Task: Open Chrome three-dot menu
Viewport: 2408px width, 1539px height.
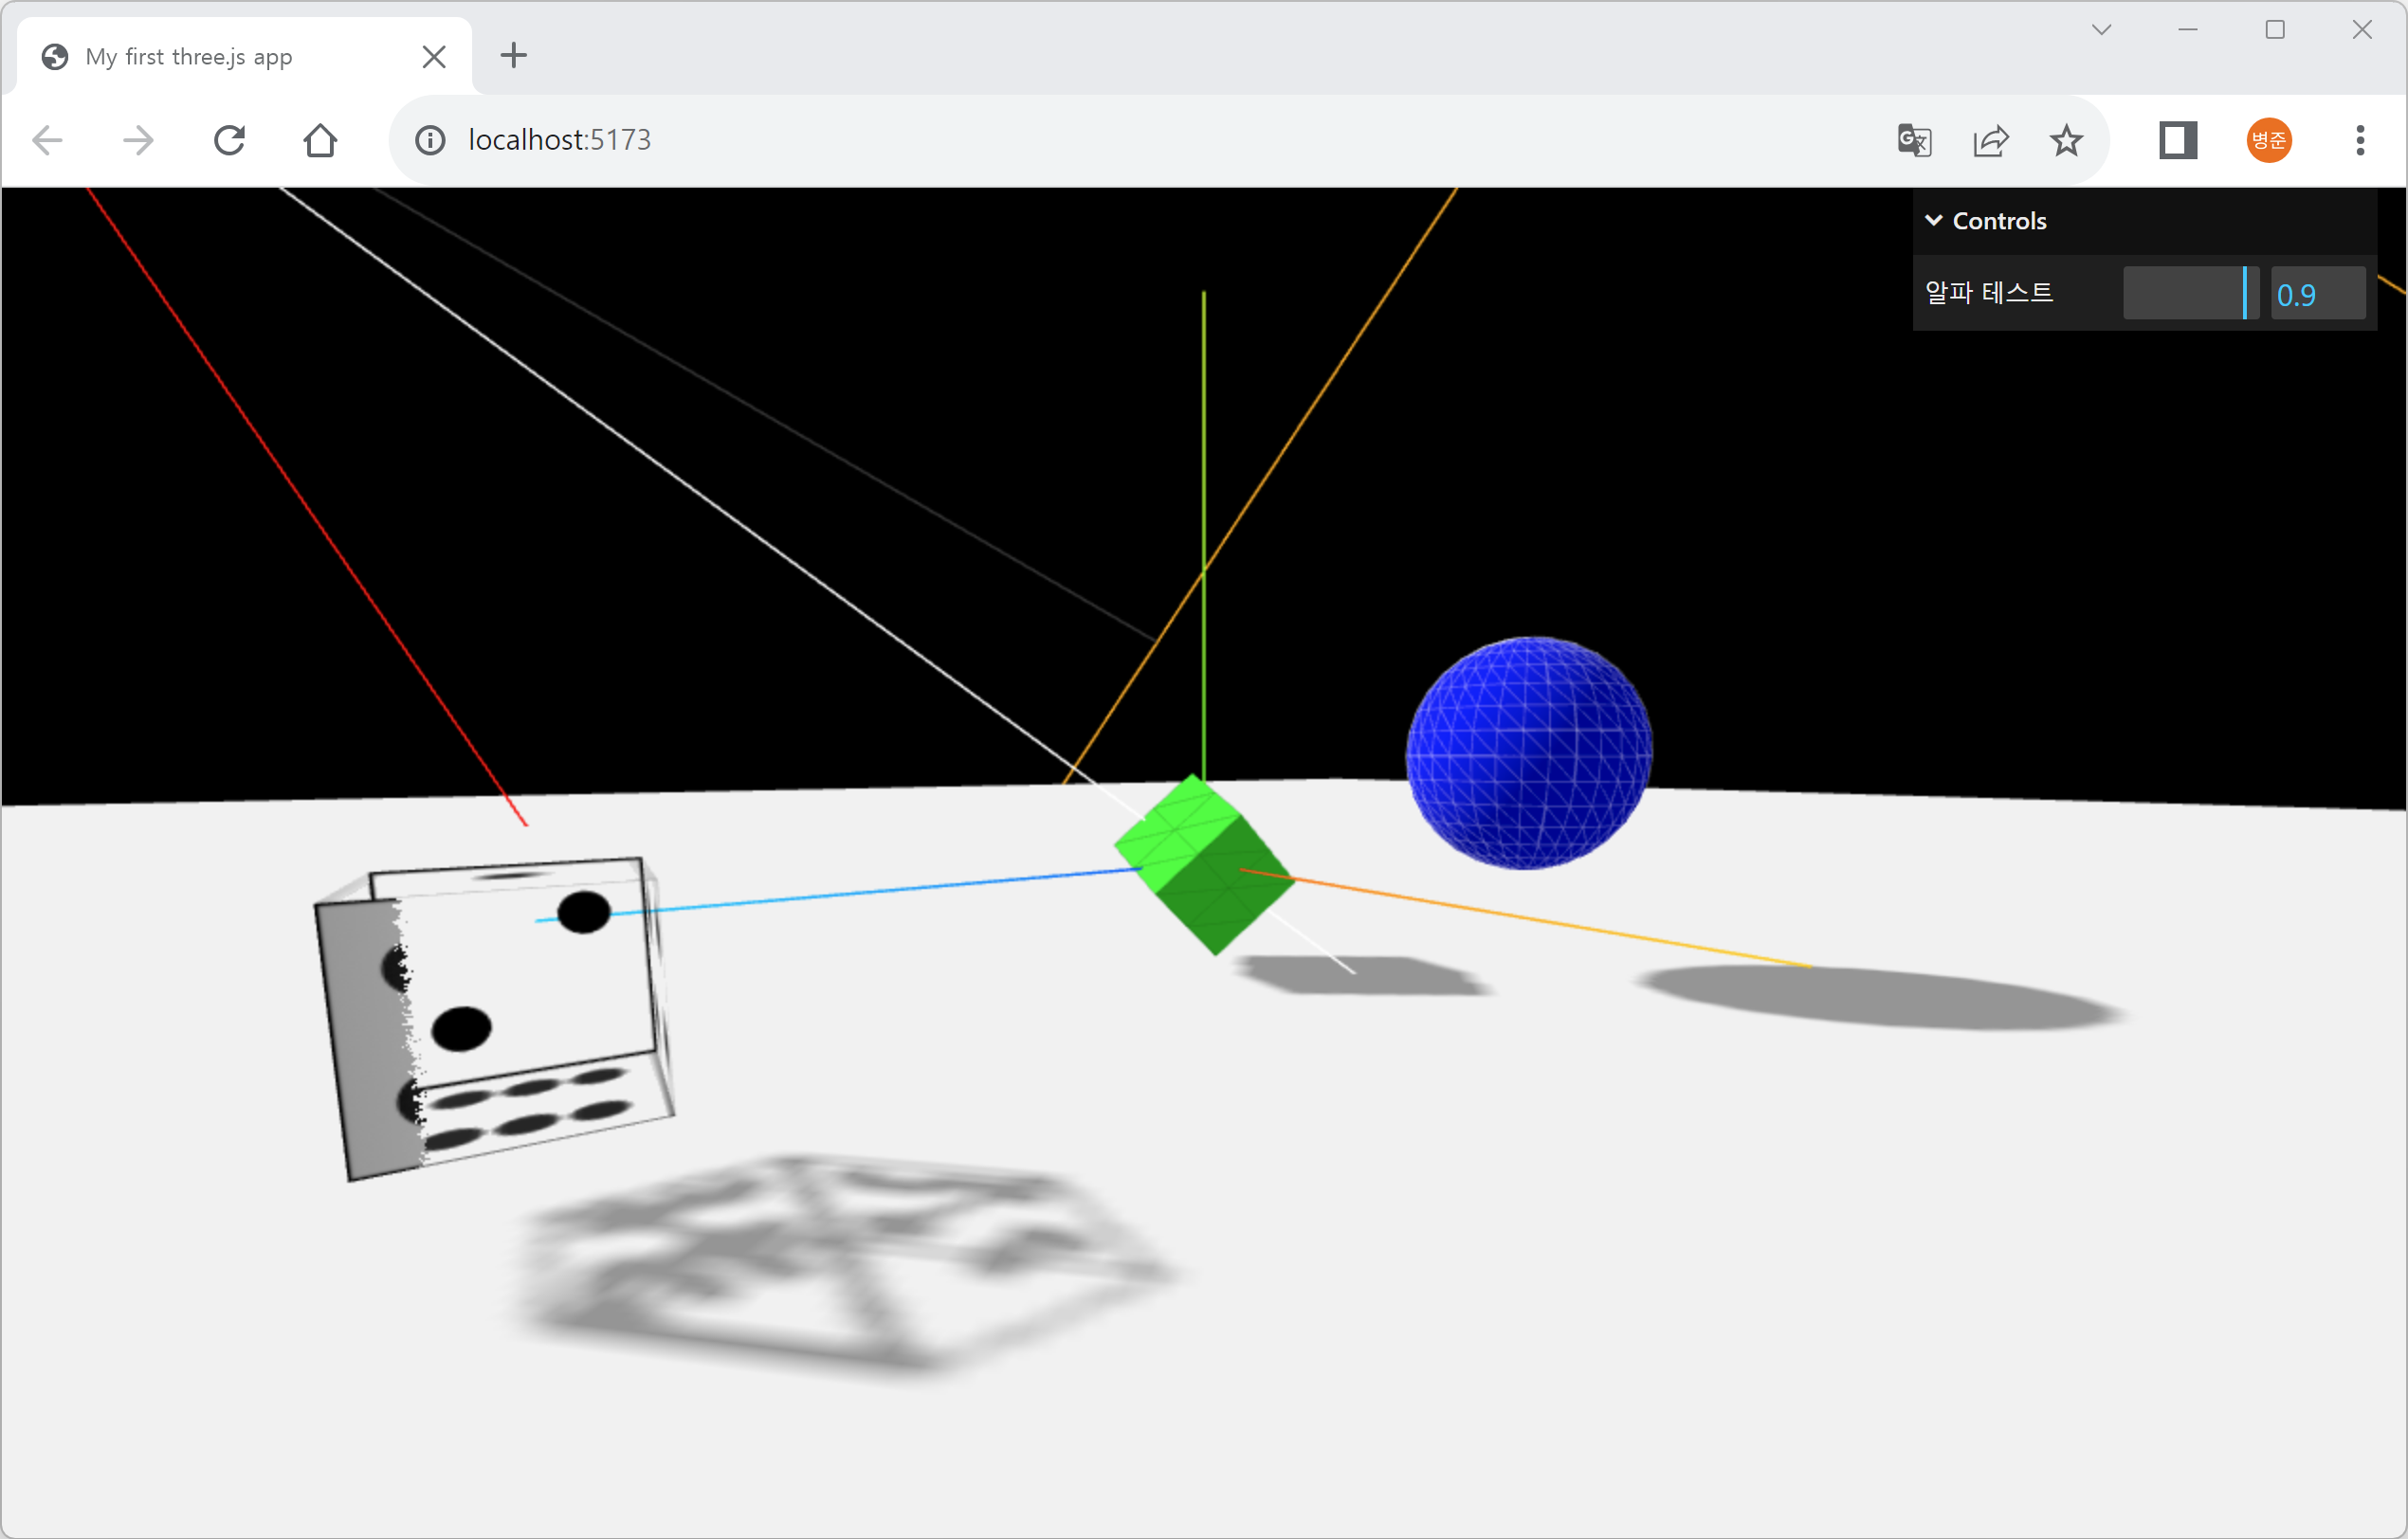Action: 2360,140
